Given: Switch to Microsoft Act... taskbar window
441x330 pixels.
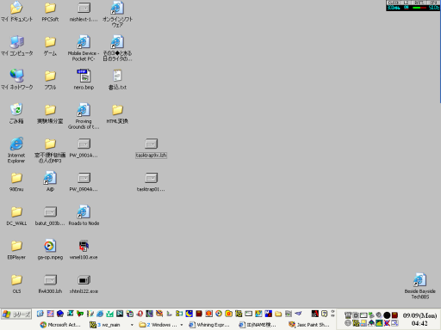Looking at the screenshot, I should point(60,325).
